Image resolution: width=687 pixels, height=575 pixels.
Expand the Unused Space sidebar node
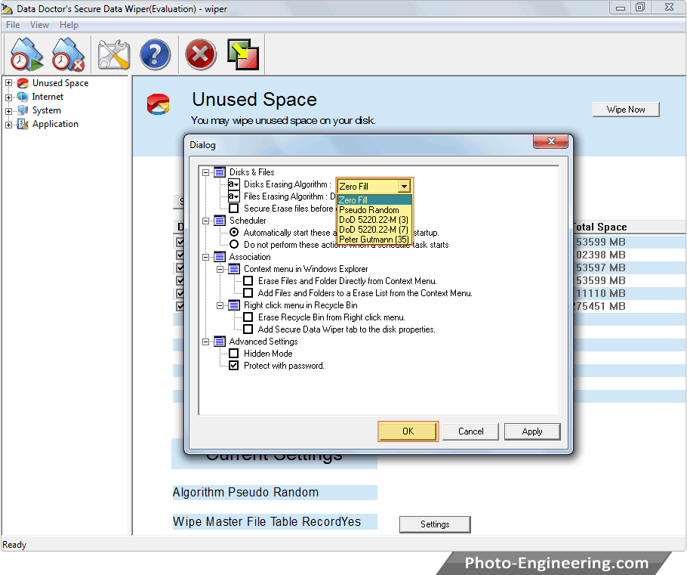click(x=8, y=83)
